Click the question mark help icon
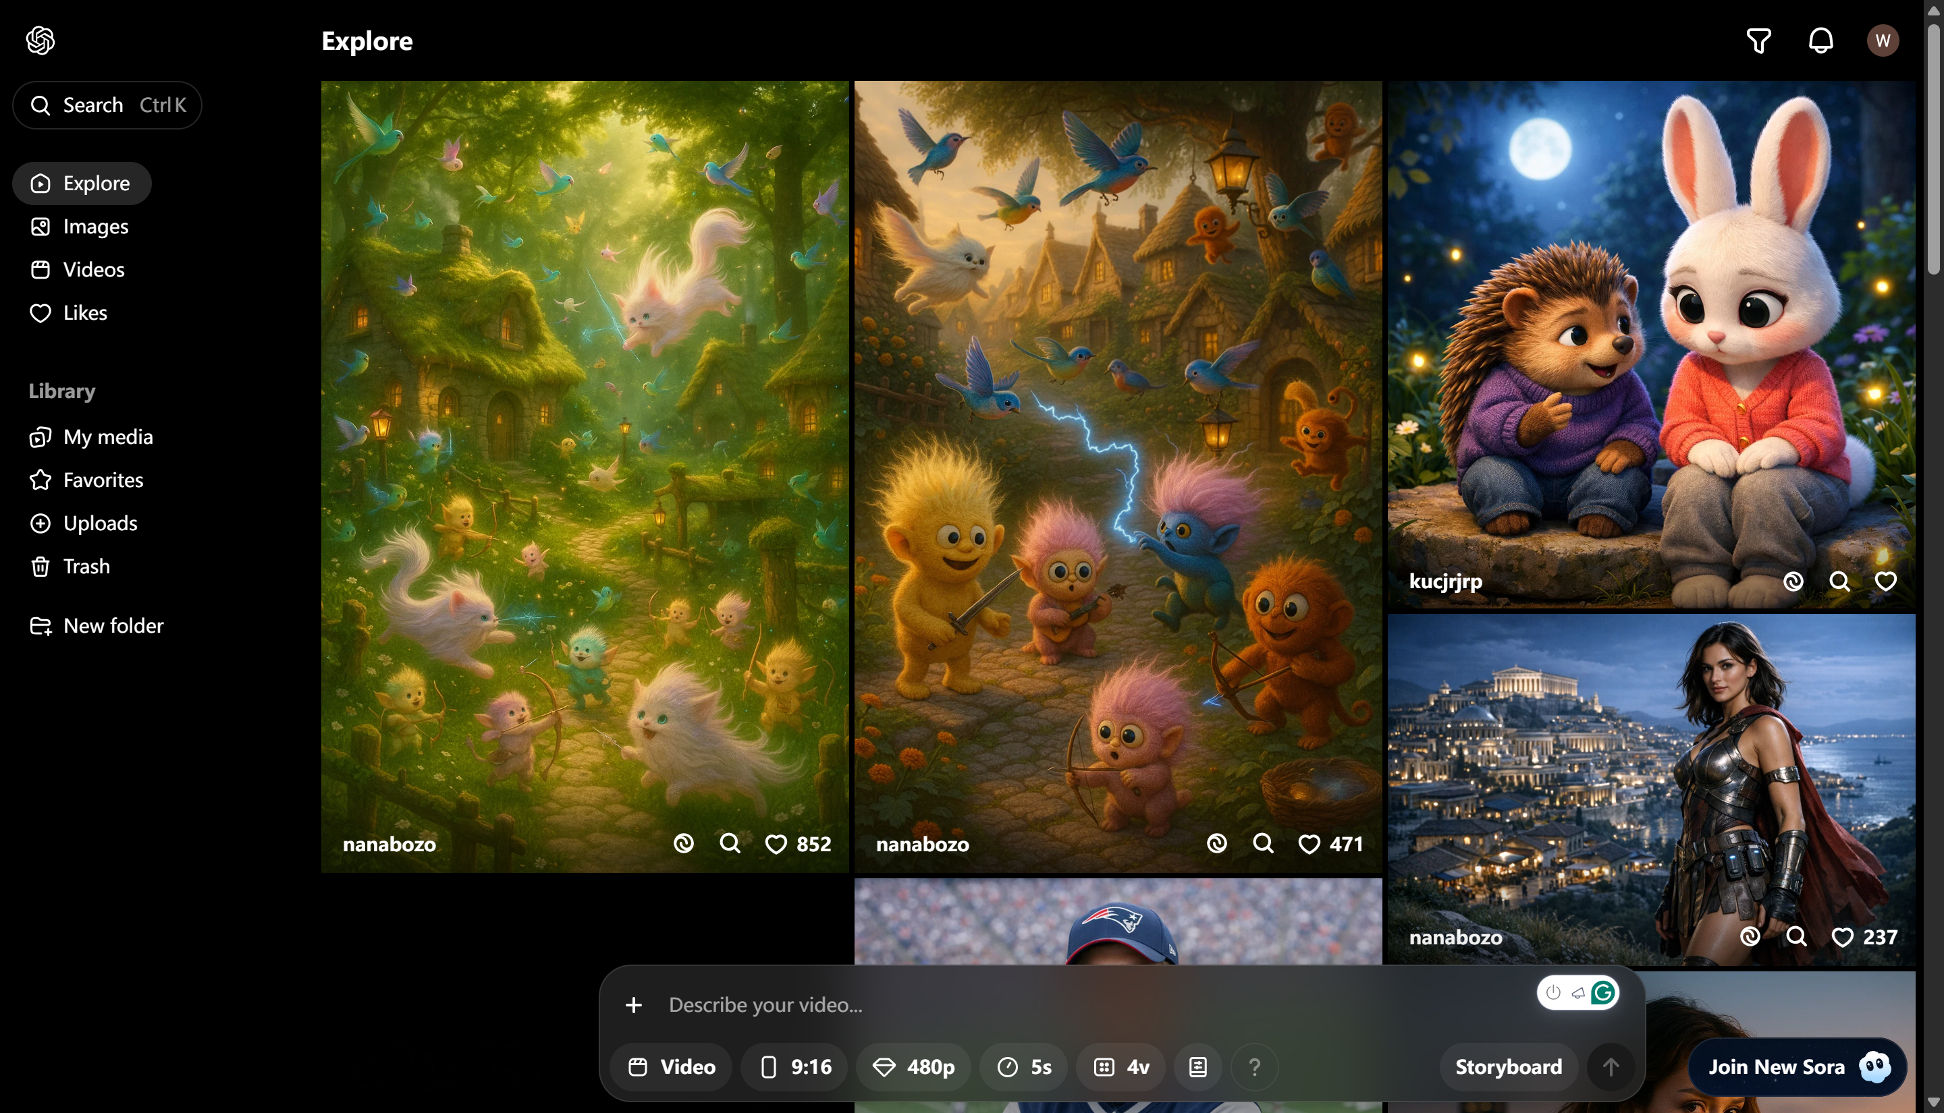1944x1113 pixels. click(x=1254, y=1066)
